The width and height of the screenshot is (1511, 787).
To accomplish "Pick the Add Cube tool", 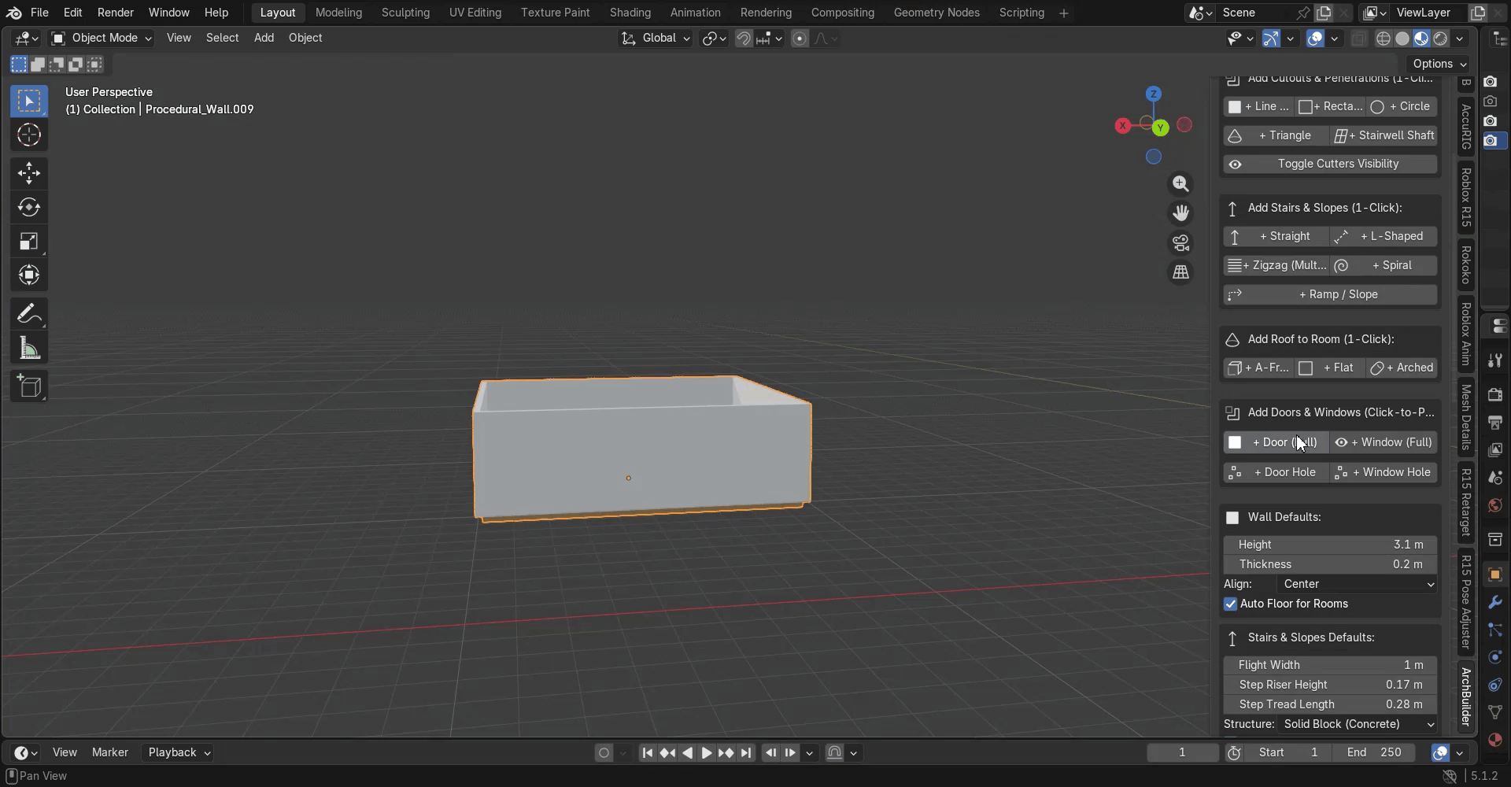I will click(x=29, y=386).
